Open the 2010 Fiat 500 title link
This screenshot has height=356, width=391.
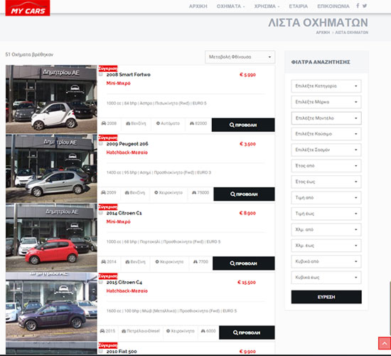122,351
